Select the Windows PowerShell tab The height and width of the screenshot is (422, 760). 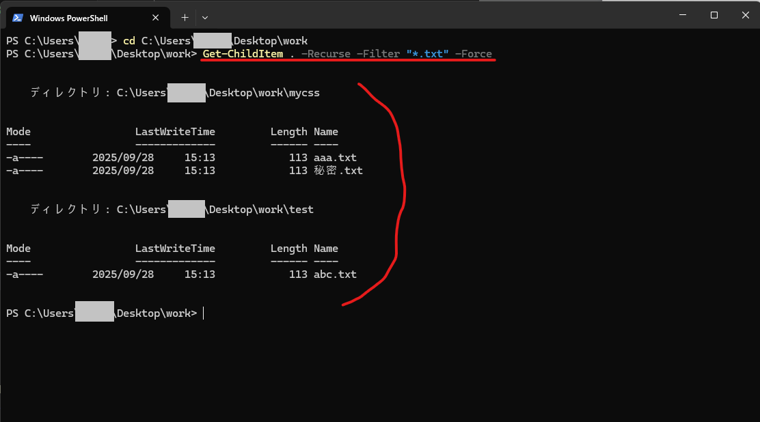[87, 18]
